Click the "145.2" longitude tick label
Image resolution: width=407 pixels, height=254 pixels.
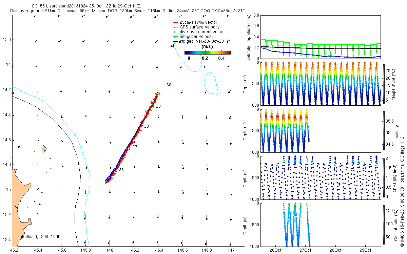(x=13, y=250)
